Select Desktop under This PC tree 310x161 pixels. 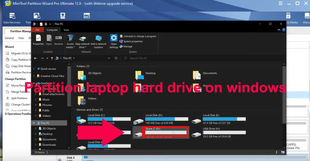[45, 134]
